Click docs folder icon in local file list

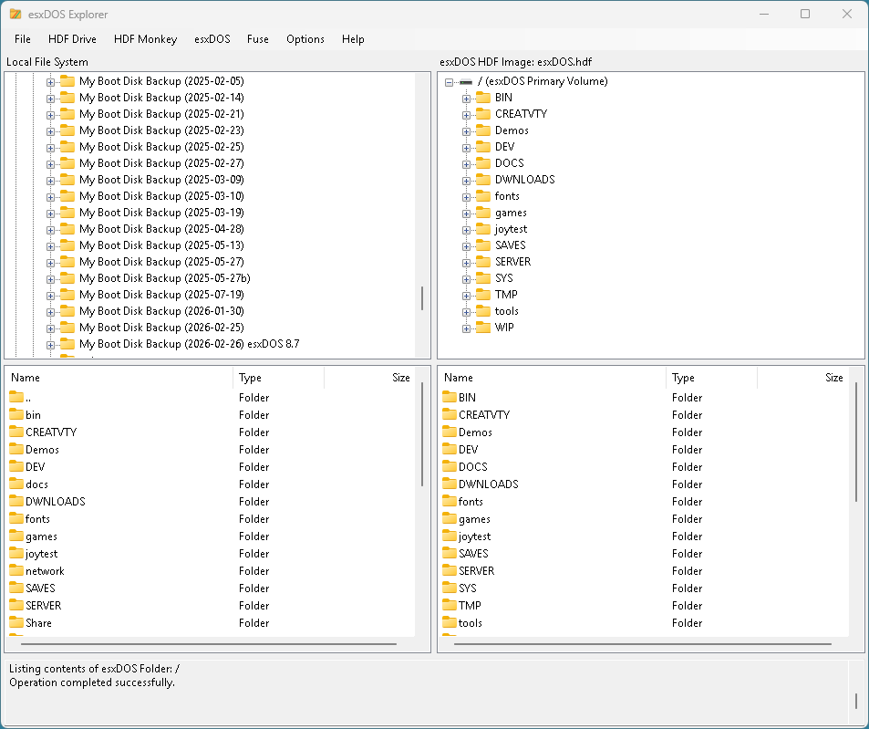click(x=16, y=484)
